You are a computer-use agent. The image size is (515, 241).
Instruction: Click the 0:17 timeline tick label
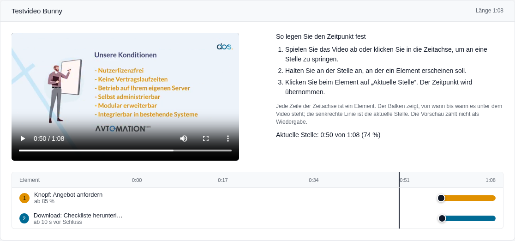[223, 180]
